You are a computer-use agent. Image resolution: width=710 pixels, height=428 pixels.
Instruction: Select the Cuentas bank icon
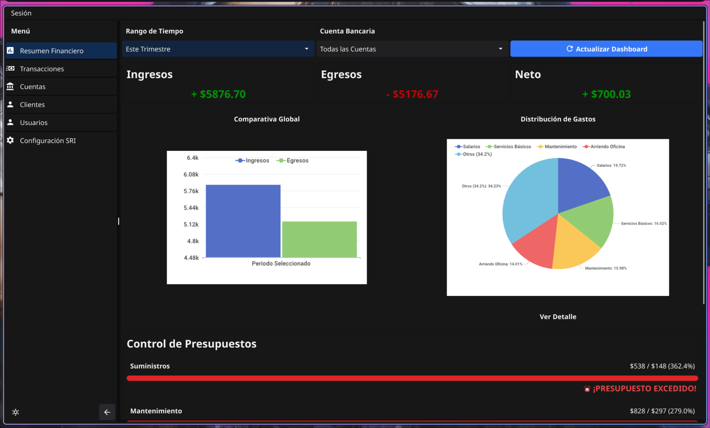10,86
